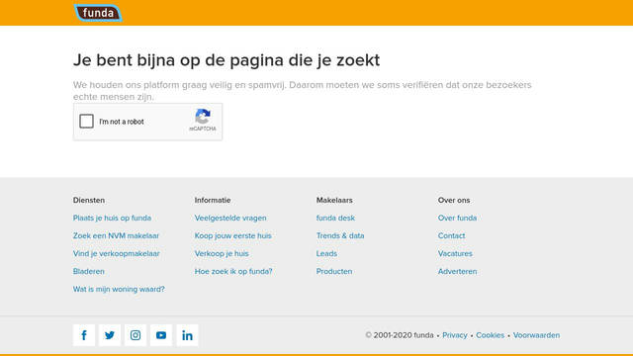The image size is (633, 356).
Task: Open the Privacy footer link
Action: [455, 335]
